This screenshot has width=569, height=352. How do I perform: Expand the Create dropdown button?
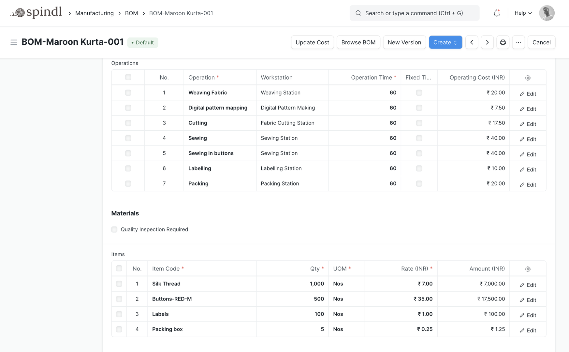(445, 42)
